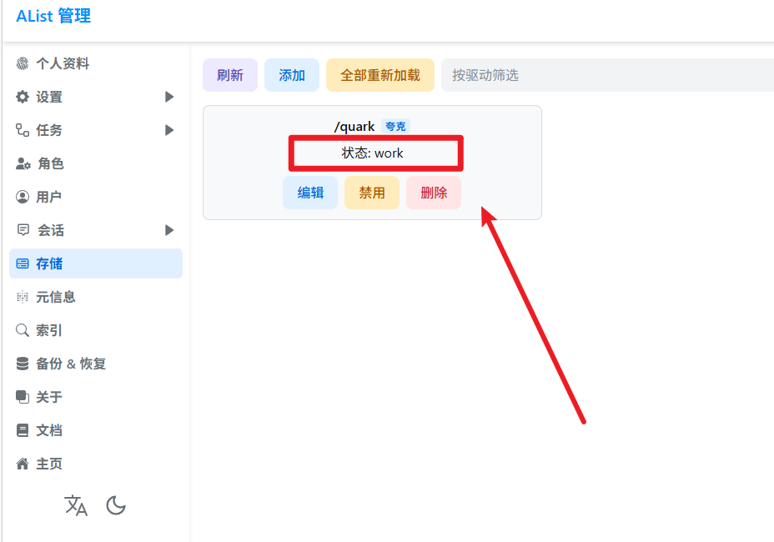This screenshot has height=542, width=774.
Task: Open the 用户 menu item
Action: pos(96,197)
